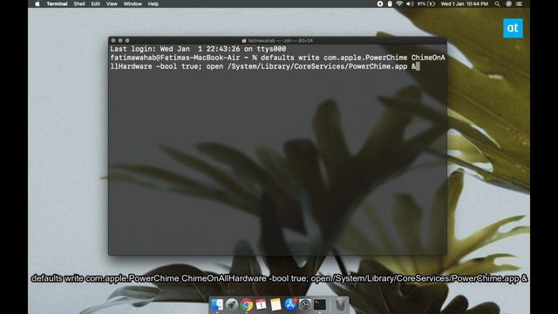Screen dimensions: 558x314
Task: Open Finder from the Dock
Action: [217, 304]
